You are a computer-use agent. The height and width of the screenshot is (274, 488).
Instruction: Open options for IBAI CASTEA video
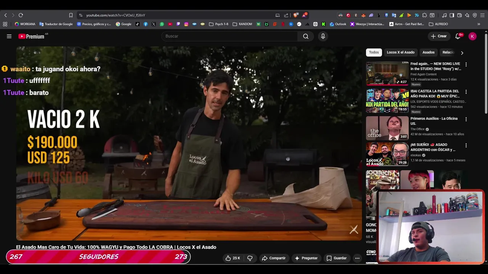(466, 92)
